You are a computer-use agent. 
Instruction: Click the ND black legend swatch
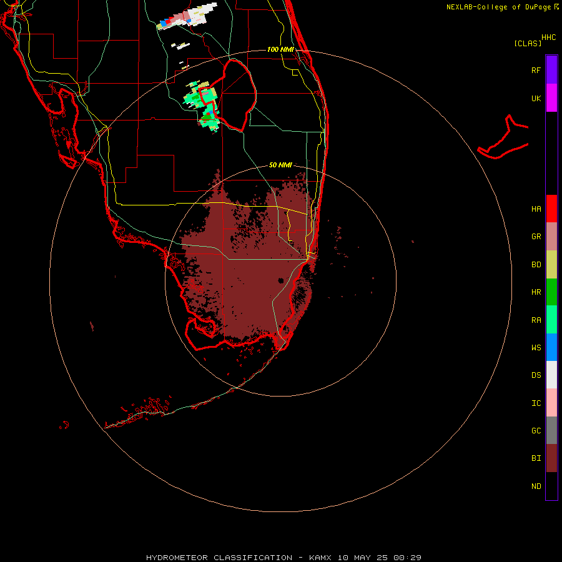pyautogui.click(x=551, y=486)
